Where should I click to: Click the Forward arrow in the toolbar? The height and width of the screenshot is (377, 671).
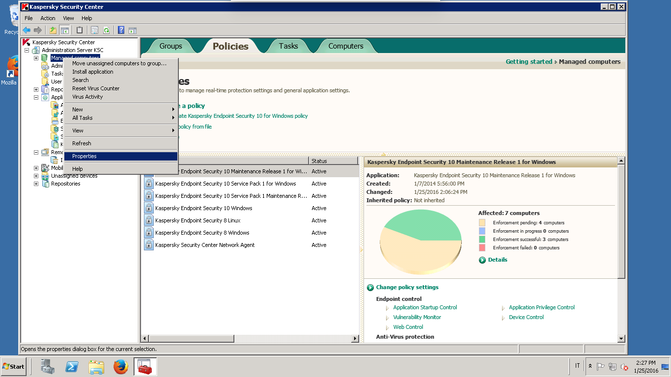38,30
